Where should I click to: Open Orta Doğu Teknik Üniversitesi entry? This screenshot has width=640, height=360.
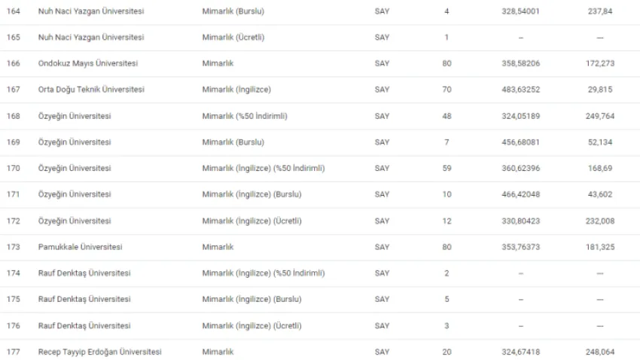tap(91, 90)
